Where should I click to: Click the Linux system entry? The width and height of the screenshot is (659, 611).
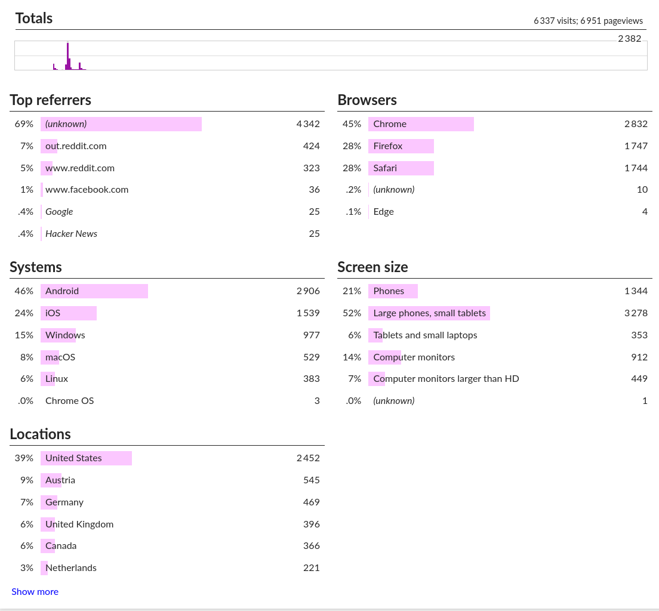(x=57, y=379)
